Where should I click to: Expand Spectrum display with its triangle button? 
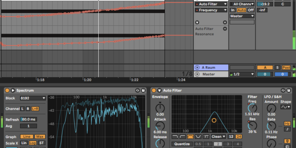coord(13,90)
